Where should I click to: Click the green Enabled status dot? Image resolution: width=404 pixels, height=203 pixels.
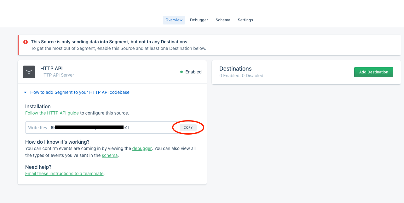click(182, 72)
